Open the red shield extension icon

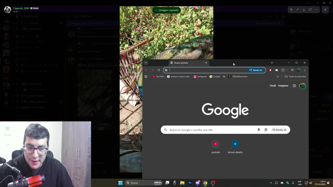click(x=270, y=70)
